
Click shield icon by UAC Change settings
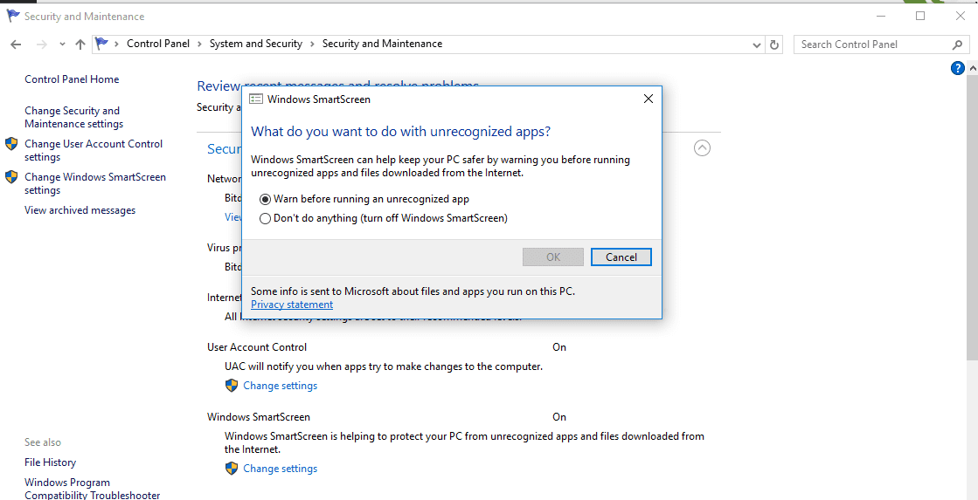click(x=232, y=386)
